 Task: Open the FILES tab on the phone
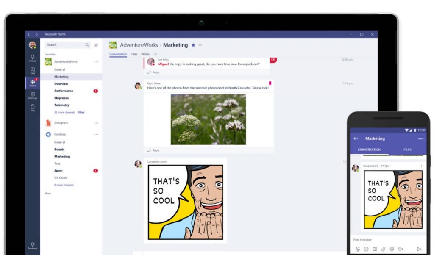pos(407,150)
